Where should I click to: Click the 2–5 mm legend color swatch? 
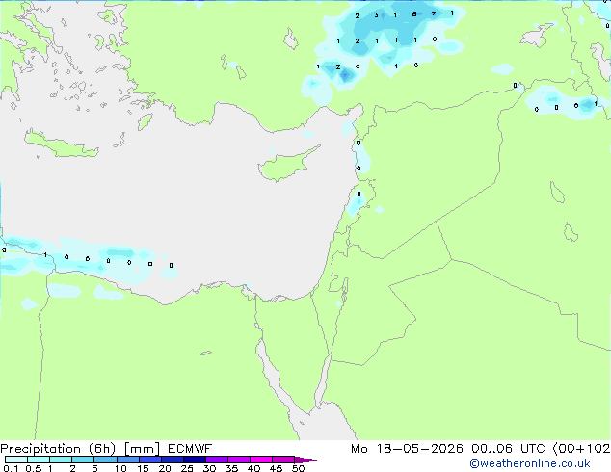coord(83,459)
